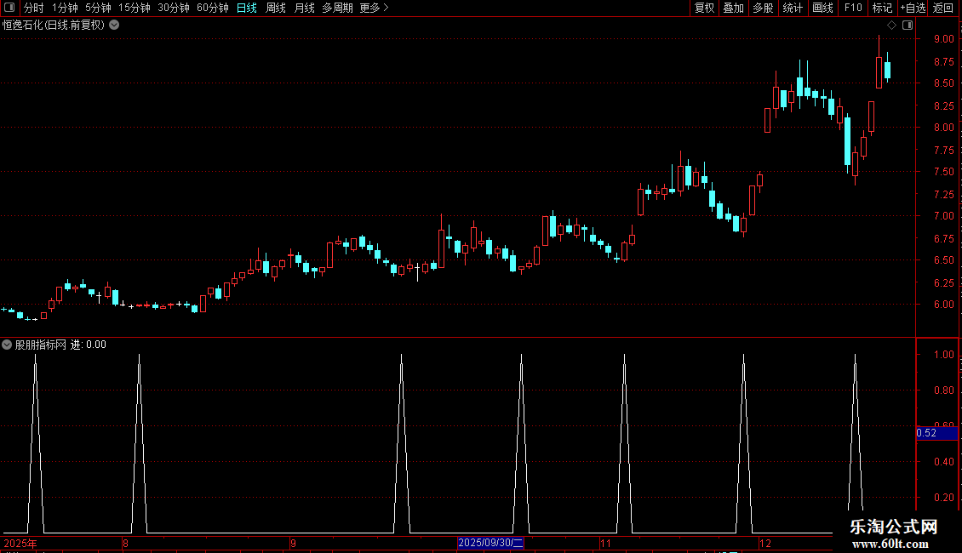Open the 画线 drawing tools
This screenshot has width=962, height=553.
pos(822,8)
